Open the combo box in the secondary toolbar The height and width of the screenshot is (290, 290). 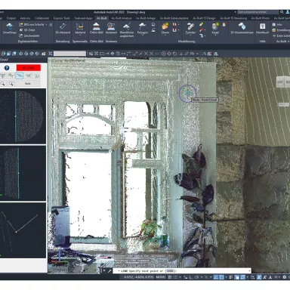point(69,54)
